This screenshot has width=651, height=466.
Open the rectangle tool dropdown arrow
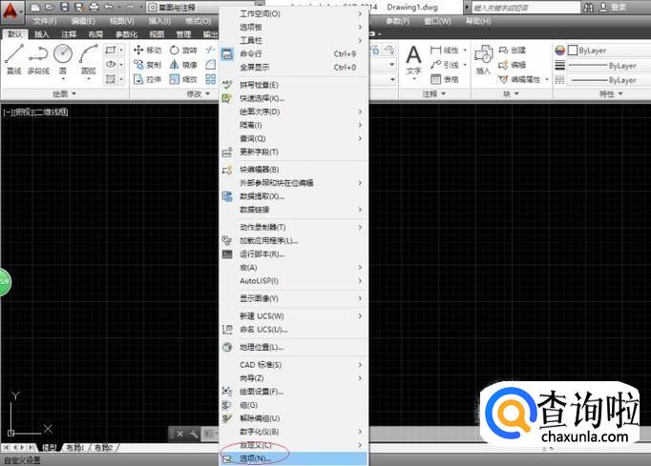121,51
